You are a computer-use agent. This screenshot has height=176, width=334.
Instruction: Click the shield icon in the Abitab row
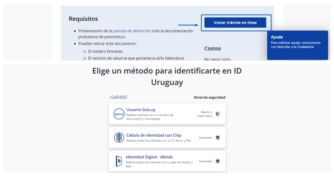218,161
